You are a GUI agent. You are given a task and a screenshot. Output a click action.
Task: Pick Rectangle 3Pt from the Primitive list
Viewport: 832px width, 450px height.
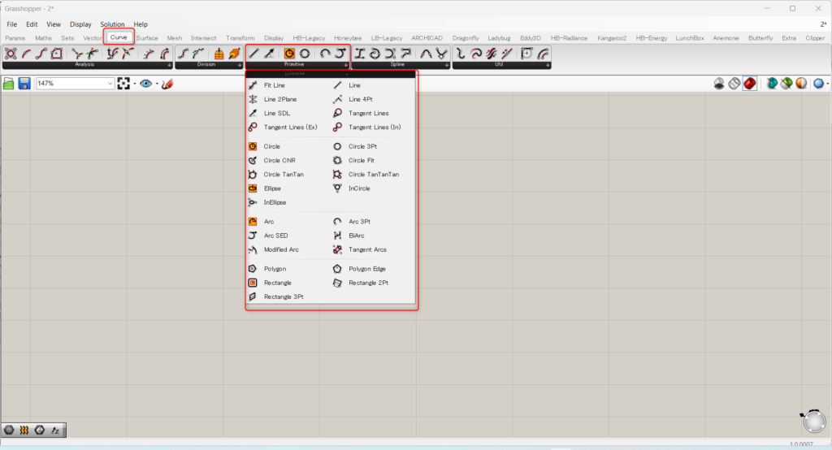(x=283, y=297)
